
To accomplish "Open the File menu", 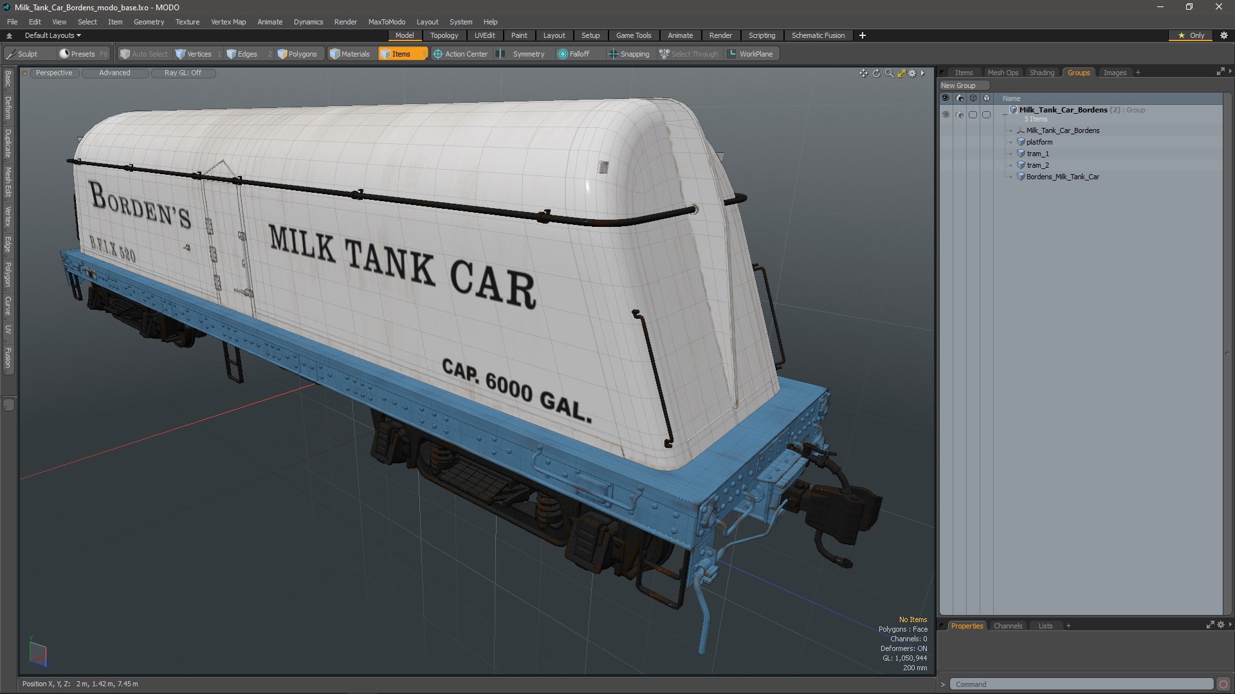I will click(12, 22).
